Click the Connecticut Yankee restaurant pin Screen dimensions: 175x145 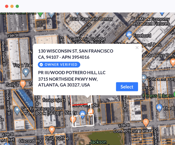(x=146, y=123)
